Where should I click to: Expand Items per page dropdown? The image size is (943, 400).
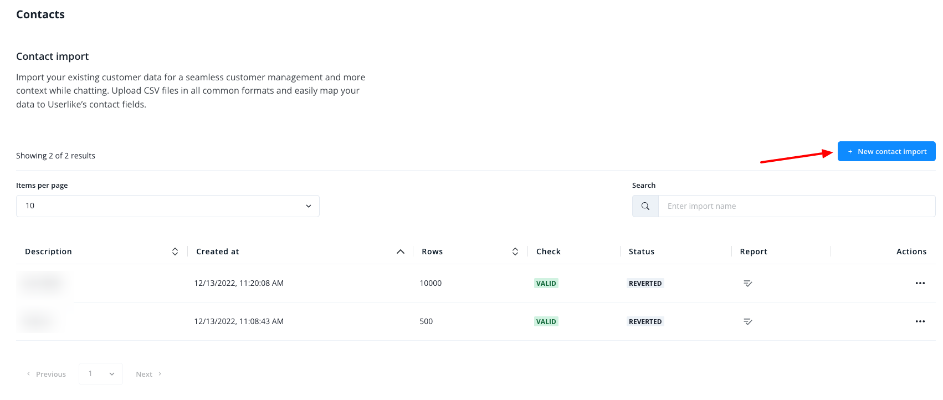[x=167, y=206]
